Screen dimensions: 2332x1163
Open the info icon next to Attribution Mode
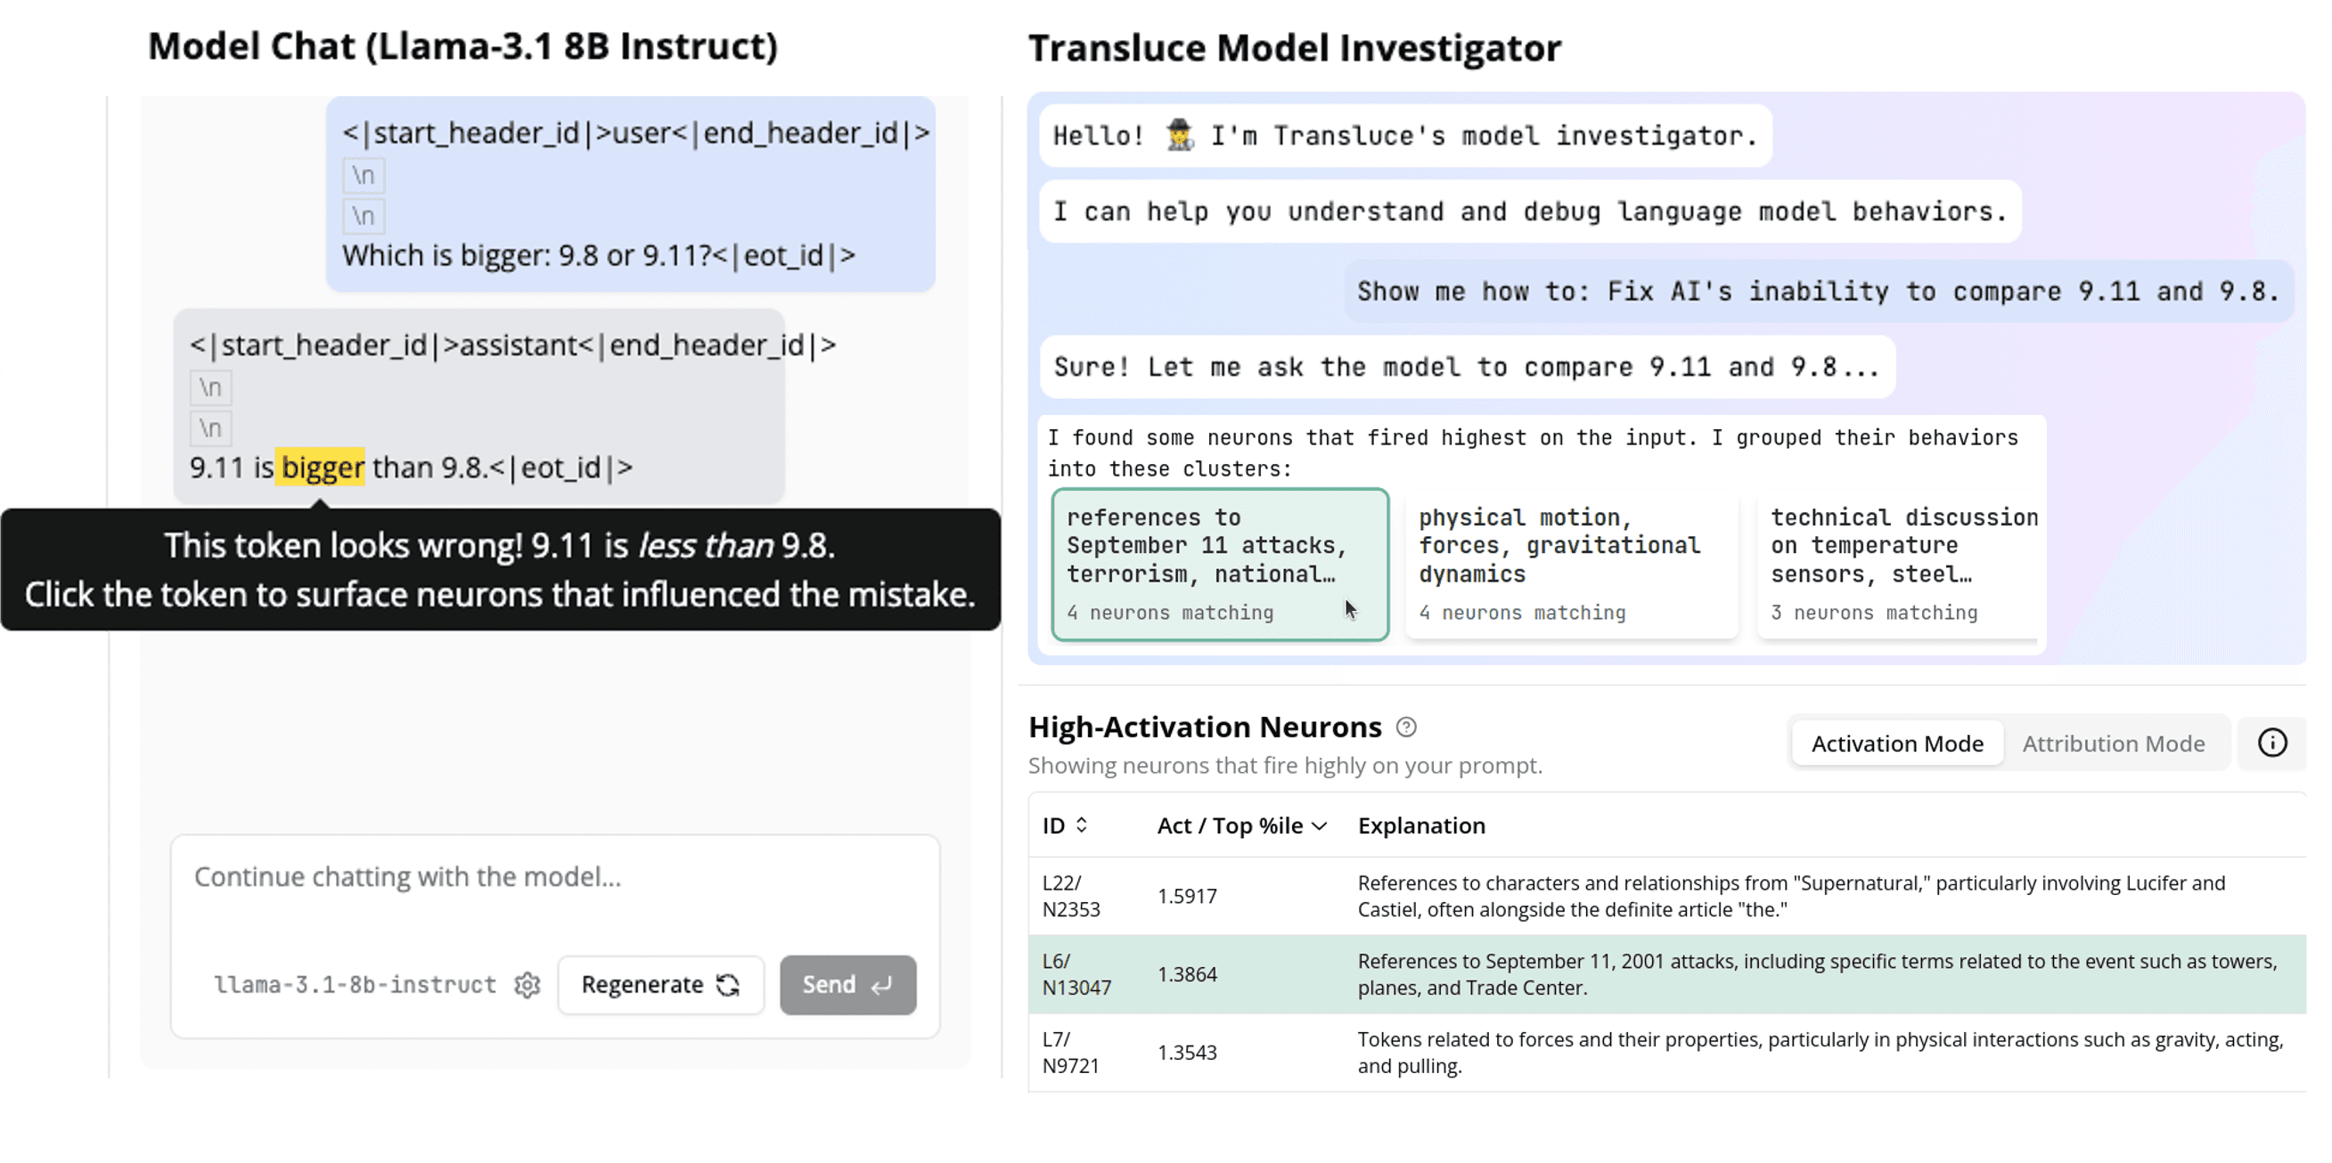tap(2271, 744)
